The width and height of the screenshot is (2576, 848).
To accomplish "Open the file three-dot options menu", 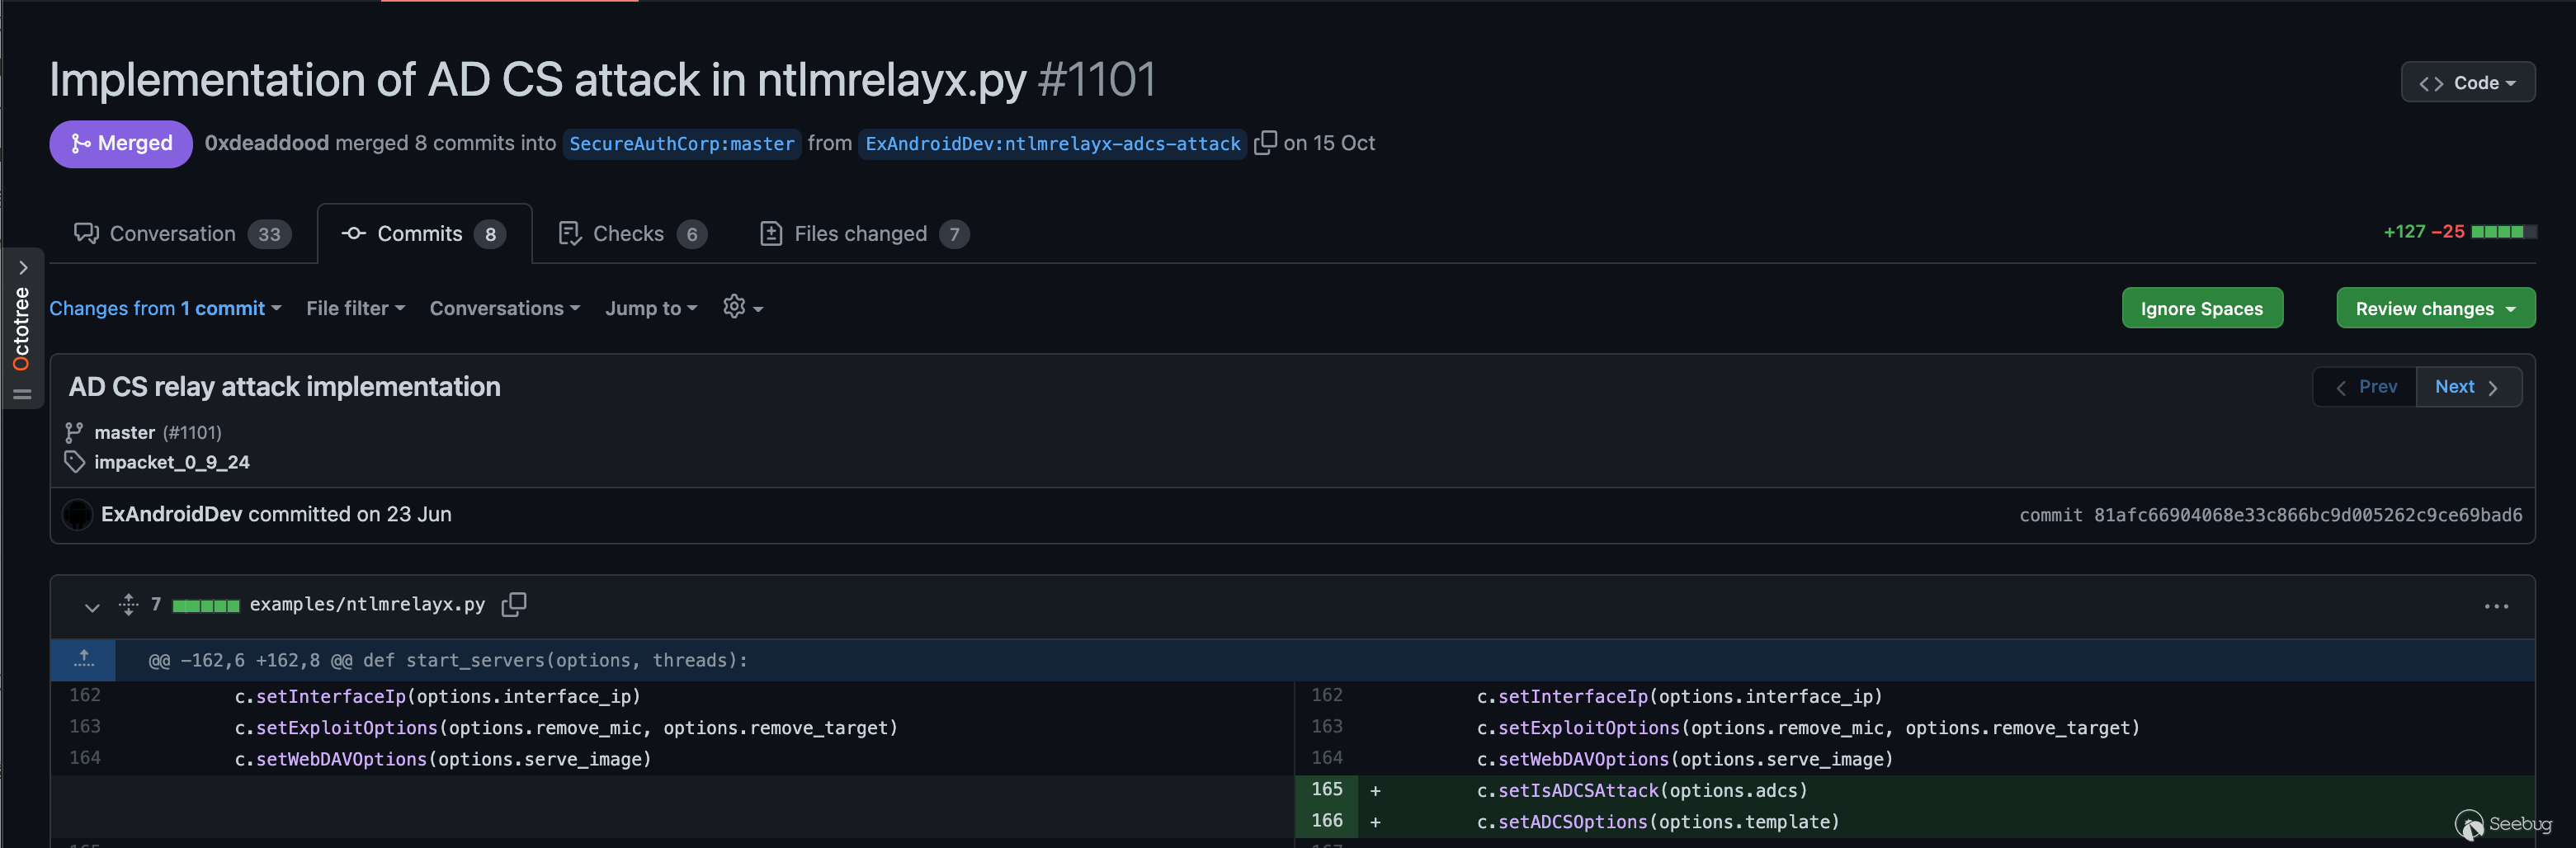I will point(2496,606).
